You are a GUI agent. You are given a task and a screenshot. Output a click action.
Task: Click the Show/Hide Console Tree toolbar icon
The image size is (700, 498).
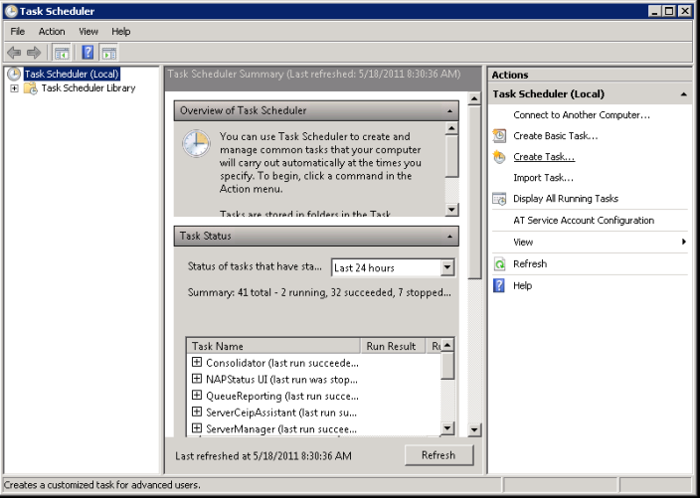tap(62, 53)
